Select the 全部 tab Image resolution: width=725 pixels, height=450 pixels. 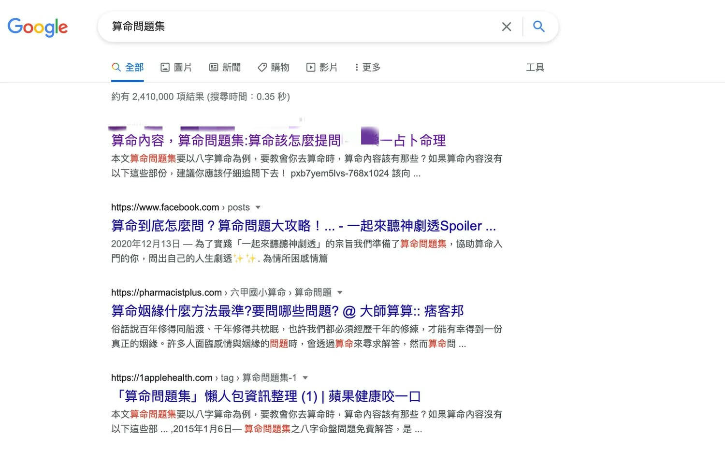[128, 67]
